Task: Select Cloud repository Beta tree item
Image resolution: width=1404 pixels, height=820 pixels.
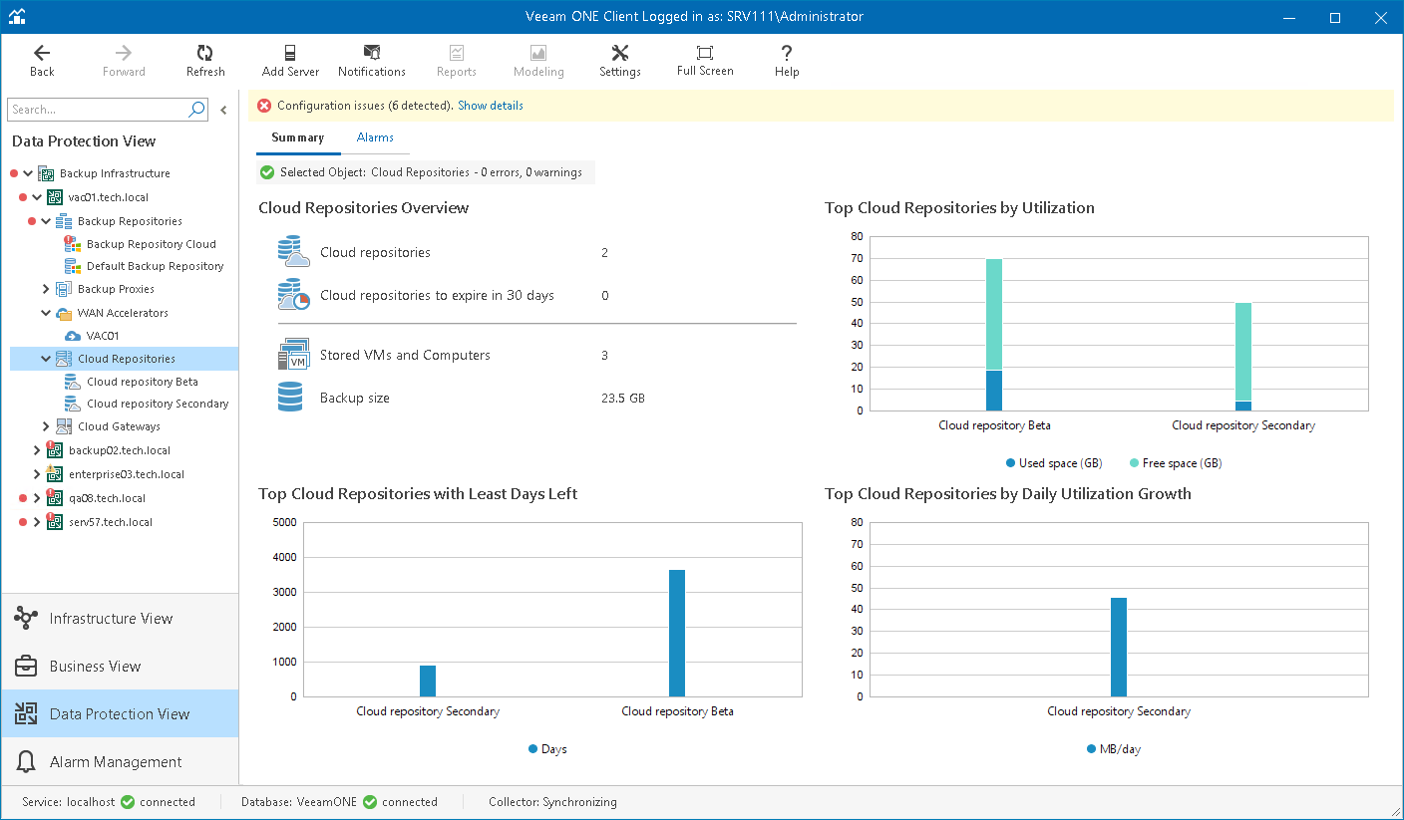Action: pos(143,382)
